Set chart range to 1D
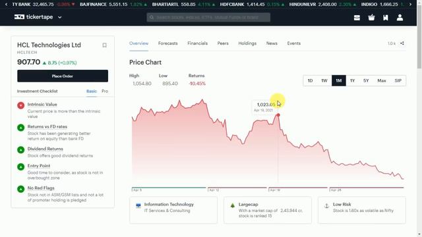 (310, 80)
